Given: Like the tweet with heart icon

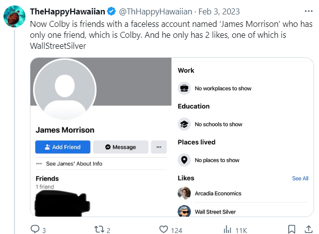Looking at the screenshot, I should coord(163,229).
